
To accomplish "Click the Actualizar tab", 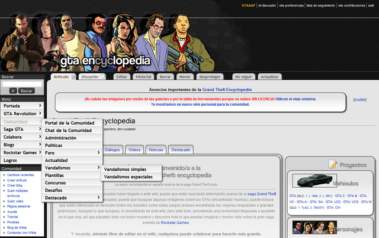I will (269, 77).
